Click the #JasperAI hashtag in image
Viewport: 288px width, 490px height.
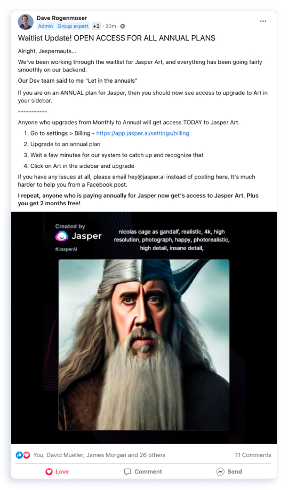(66, 249)
